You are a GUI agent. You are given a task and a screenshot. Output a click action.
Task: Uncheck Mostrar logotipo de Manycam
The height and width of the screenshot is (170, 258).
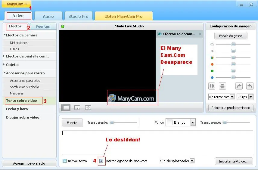(x=101, y=161)
